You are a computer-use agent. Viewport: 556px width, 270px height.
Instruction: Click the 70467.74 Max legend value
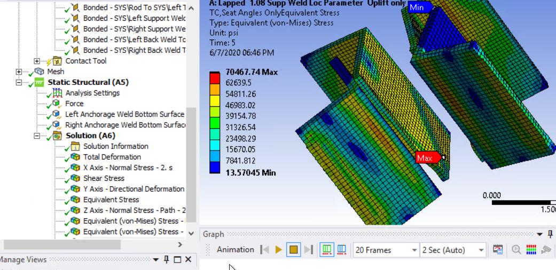pyautogui.click(x=252, y=72)
